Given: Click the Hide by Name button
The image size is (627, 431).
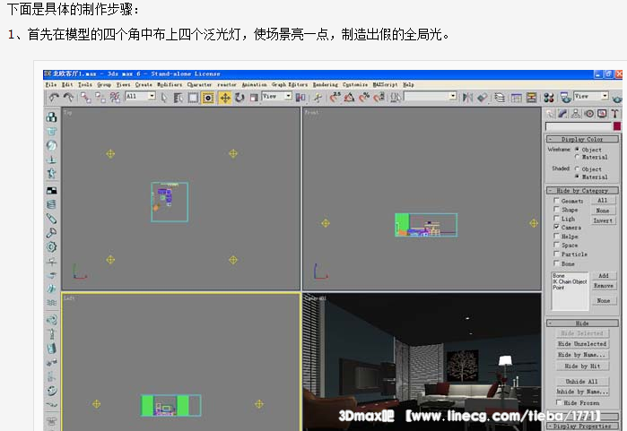Looking at the screenshot, I should tap(582, 355).
